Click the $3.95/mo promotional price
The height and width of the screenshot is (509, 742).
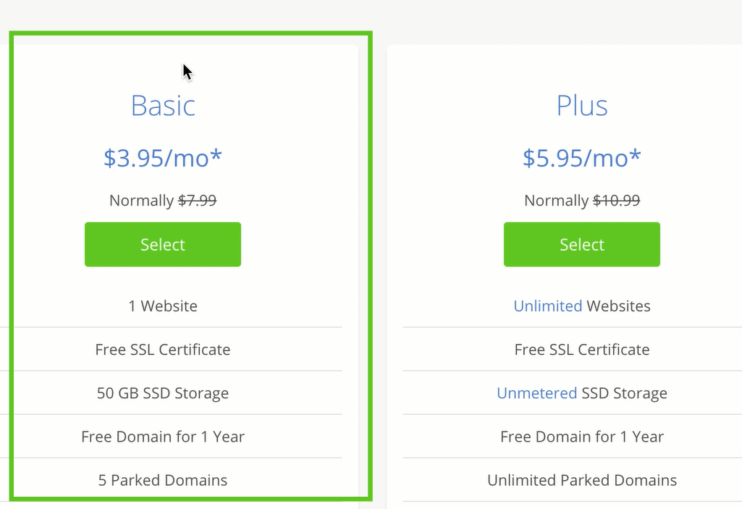tap(162, 158)
